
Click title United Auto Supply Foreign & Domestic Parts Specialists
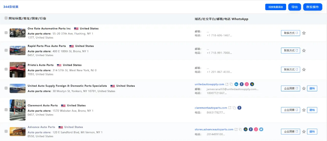(x=67, y=86)
